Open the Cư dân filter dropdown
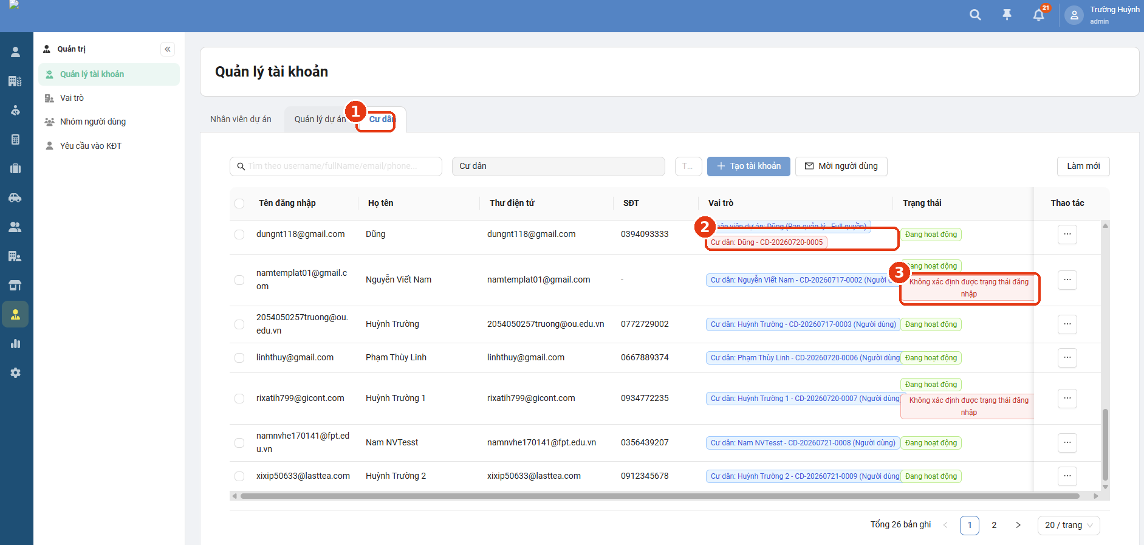The image size is (1144, 545). 558,166
